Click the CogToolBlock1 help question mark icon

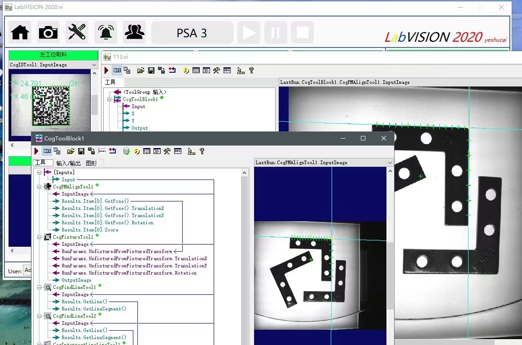click(x=202, y=151)
